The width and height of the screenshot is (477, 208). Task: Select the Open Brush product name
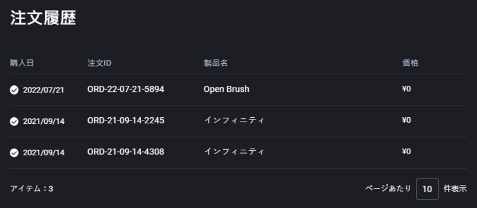[x=226, y=89]
